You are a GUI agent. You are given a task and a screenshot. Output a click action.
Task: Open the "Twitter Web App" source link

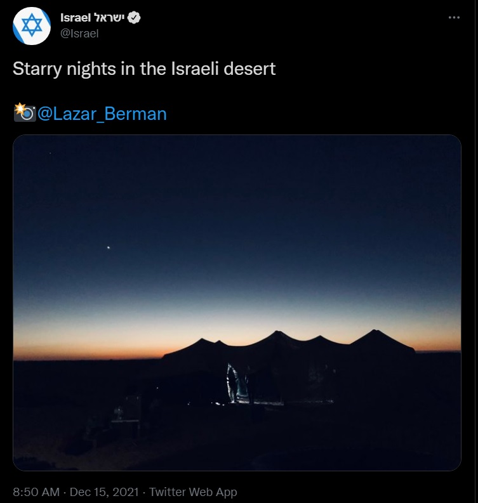coord(193,492)
